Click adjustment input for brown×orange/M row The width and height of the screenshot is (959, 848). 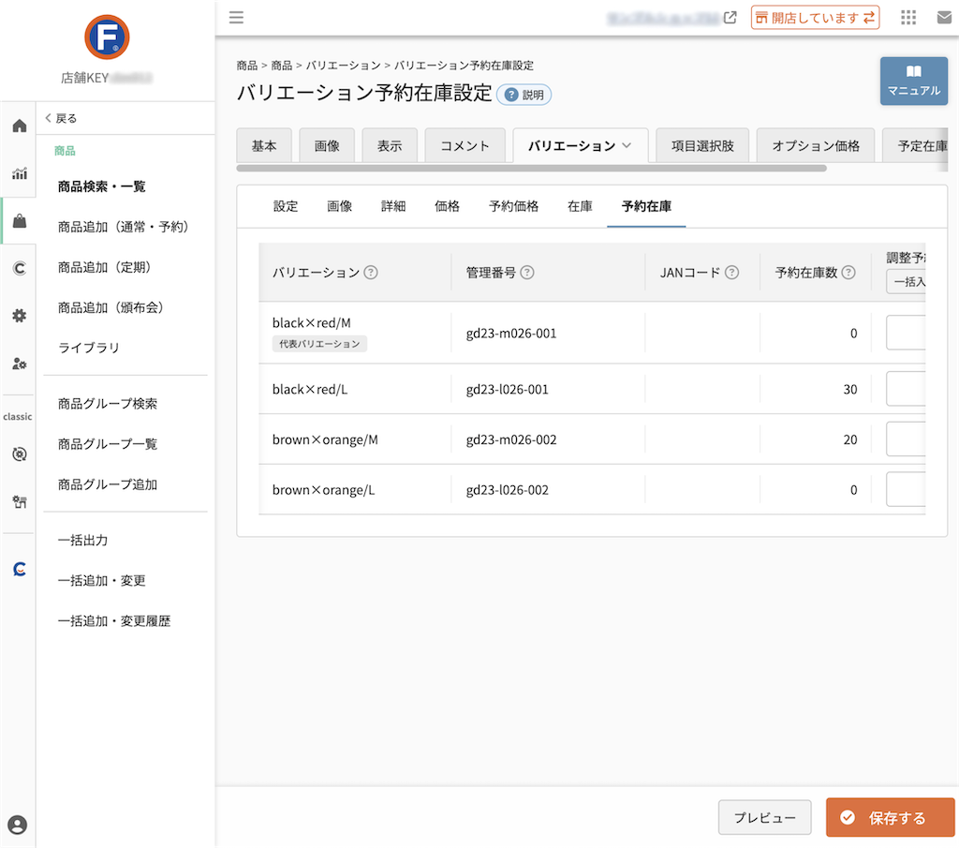click(907, 439)
